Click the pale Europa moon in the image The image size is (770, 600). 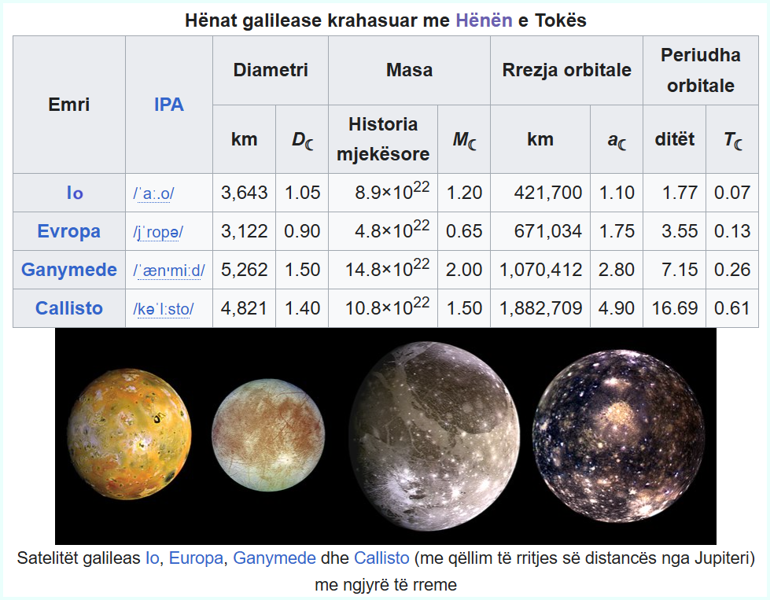(x=268, y=435)
